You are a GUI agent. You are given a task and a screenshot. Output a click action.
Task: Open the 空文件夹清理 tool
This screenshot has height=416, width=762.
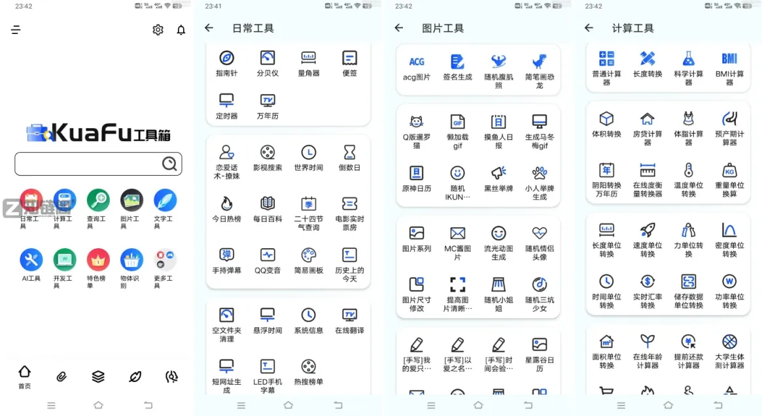[226, 325]
